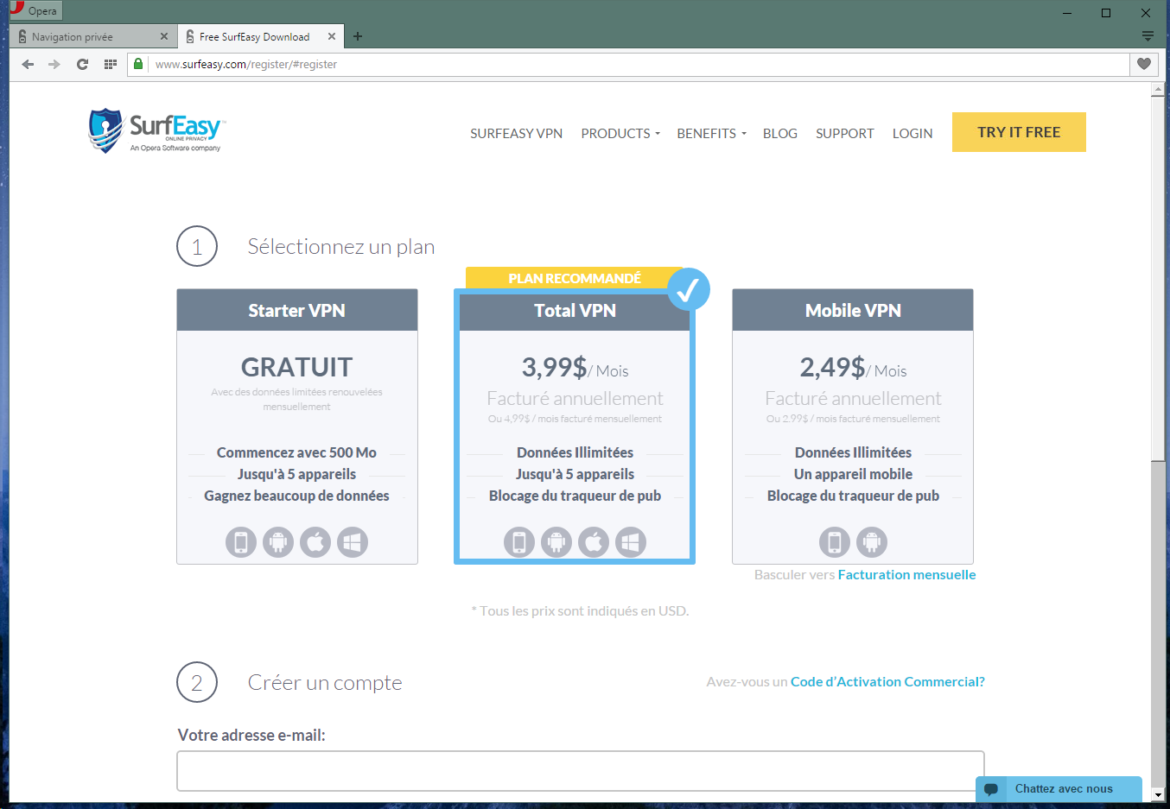The width and height of the screenshot is (1170, 809).
Task: Click the blue checkmark on Total VPN
Action: click(688, 289)
